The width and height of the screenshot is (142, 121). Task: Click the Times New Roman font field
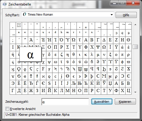pyautogui.click(x=68, y=14)
